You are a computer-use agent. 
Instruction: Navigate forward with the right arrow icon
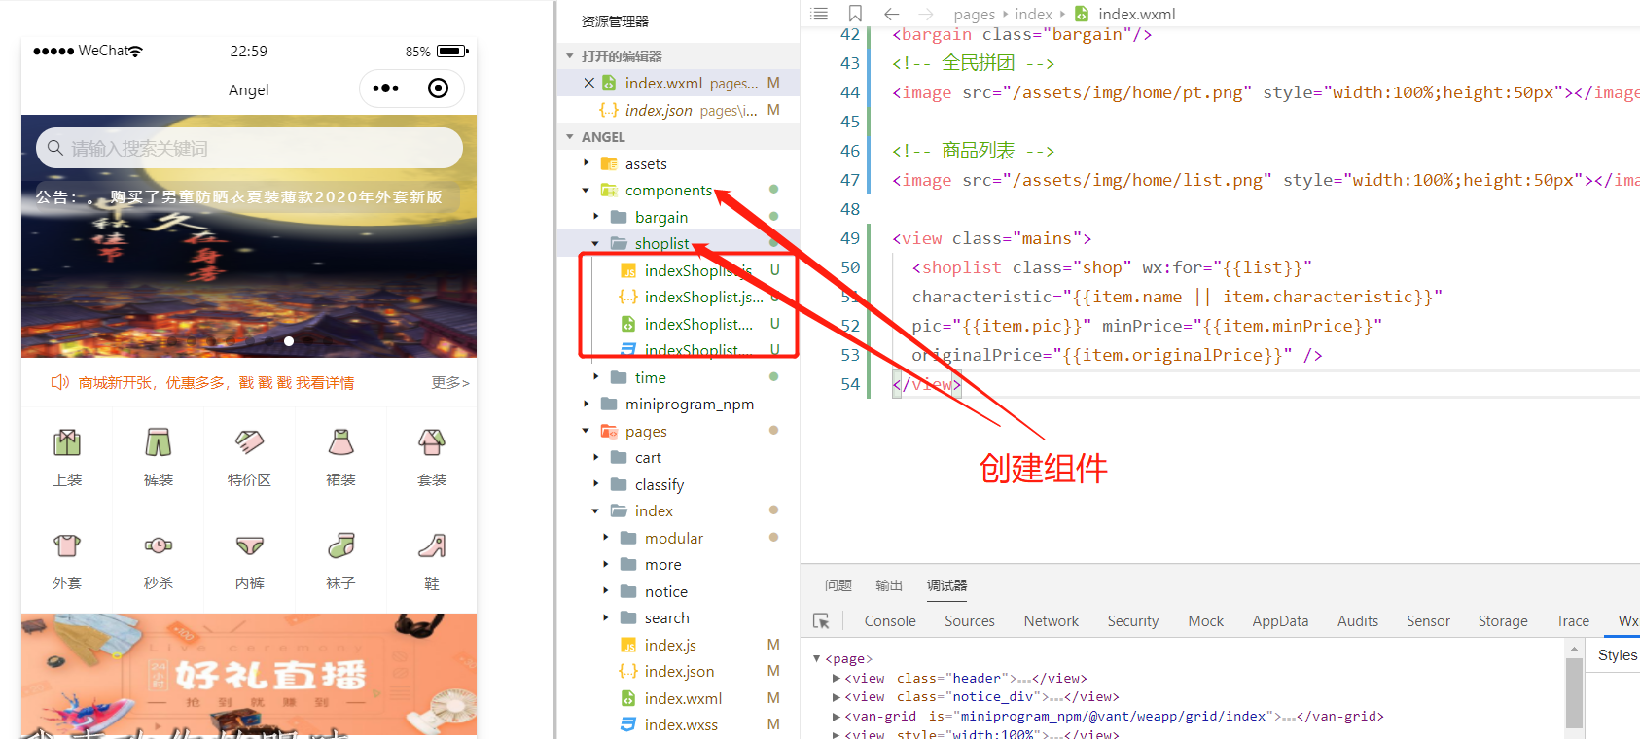pyautogui.click(x=925, y=14)
